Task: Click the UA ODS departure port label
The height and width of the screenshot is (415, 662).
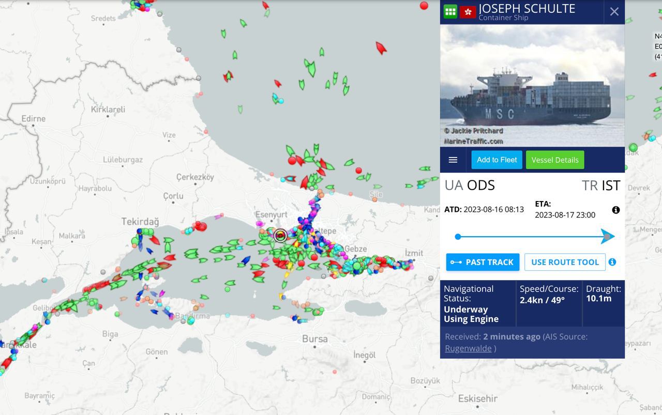Action: coord(470,185)
